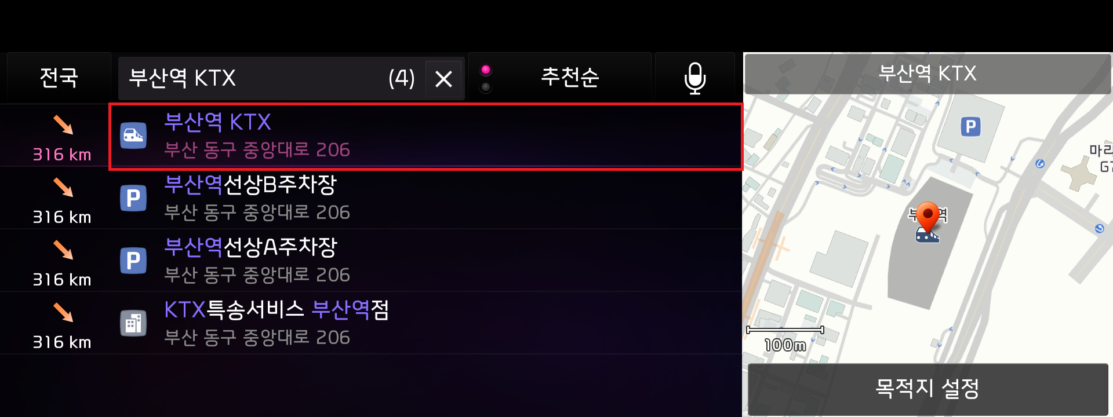Tap the microphone voice search icon
1113x417 pixels.
click(x=694, y=78)
